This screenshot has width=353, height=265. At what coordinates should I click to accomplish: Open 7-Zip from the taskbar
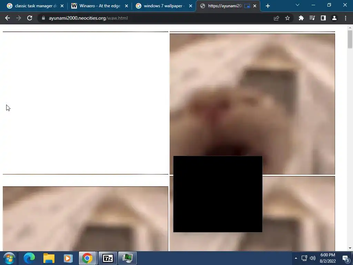click(x=108, y=258)
